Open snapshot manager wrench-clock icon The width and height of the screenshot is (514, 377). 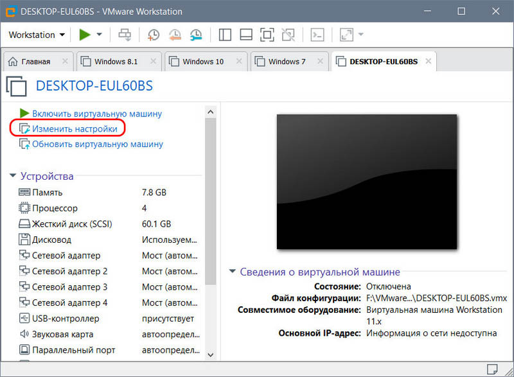(196, 35)
